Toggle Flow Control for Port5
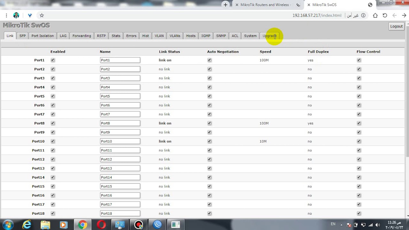409x230 pixels. pyautogui.click(x=359, y=96)
